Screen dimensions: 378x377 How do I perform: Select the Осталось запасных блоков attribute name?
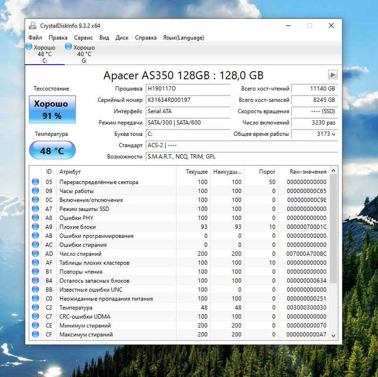[94, 280]
